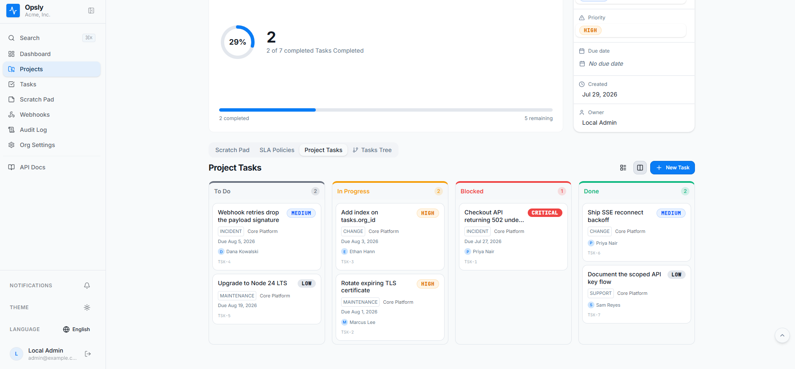Switch to list view icon
Viewport: 795px width, 369px height.
pyautogui.click(x=623, y=168)
